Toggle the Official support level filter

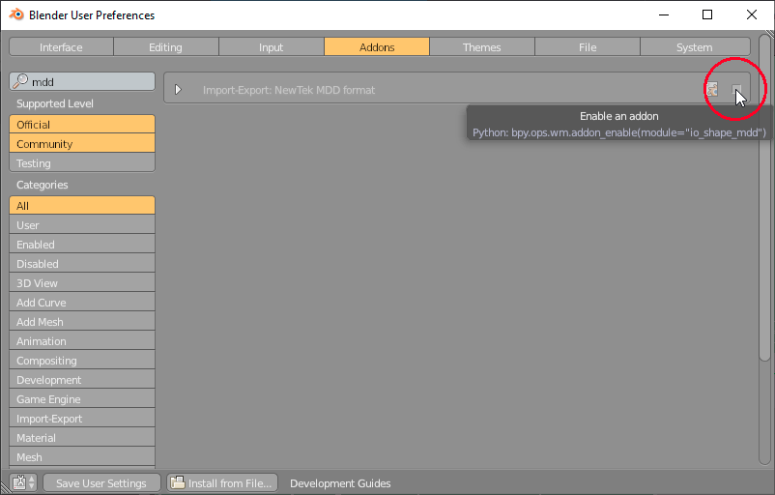[82, 124]
